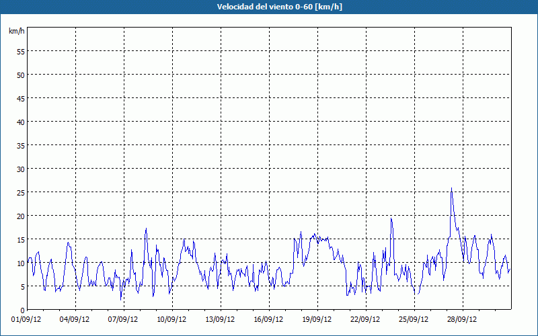The image size is (538, 336).
Task: Click the 25 value on the y-axis
Action: pos(21,193)
